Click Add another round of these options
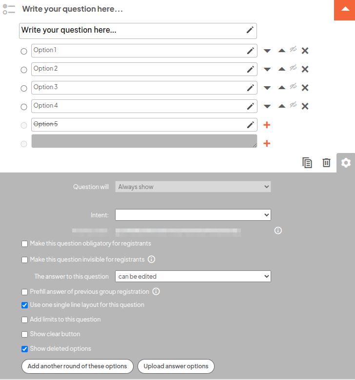This screenshot has width=355, height=380. 77,366
